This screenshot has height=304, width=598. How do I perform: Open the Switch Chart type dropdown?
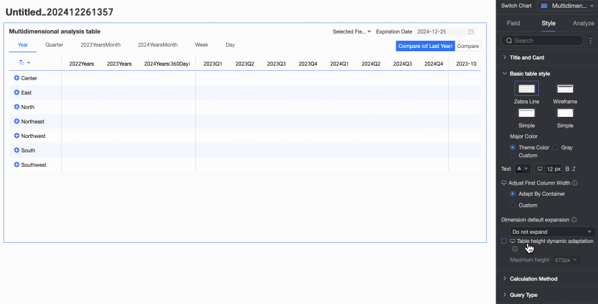click(x=565, y=5)
